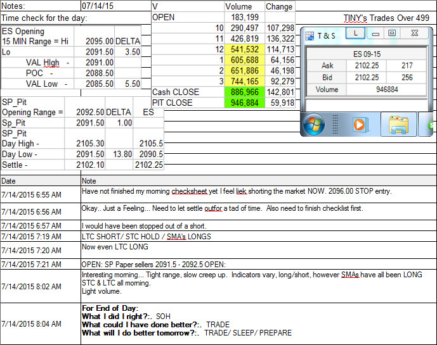Click the T & S window title icon
This screenshot has height=345, width=437.
coord(310,36)
